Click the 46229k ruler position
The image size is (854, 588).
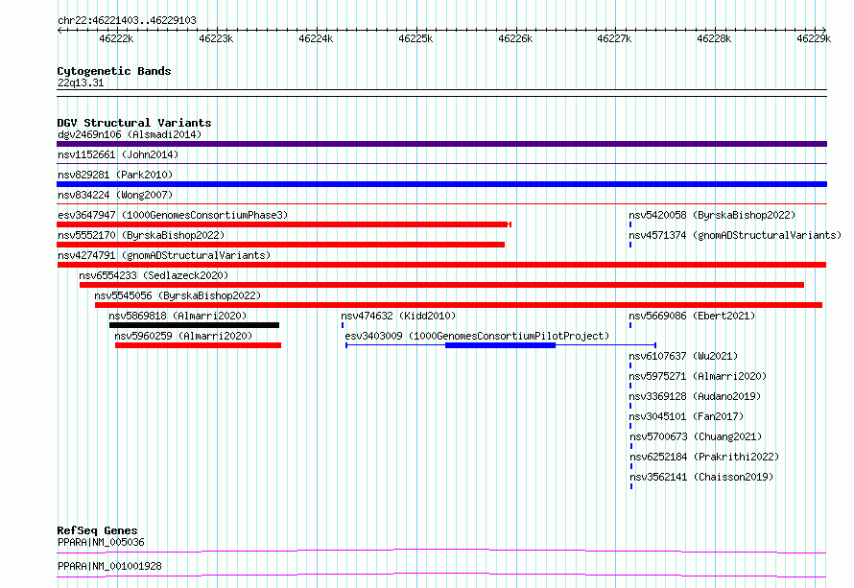pos(814,38)
